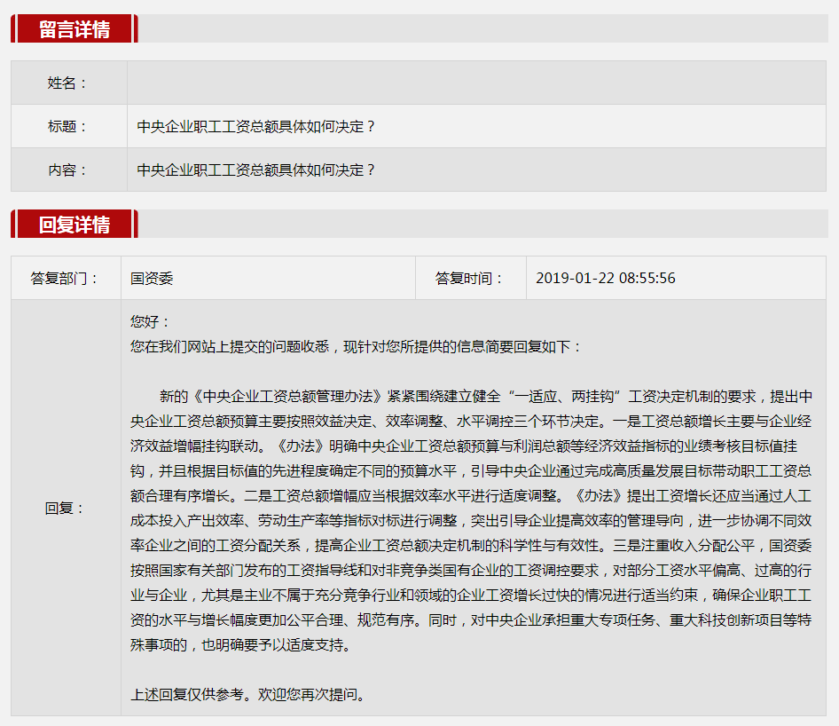Screen dimensions: 839x726
Task: Select the 国资委 department value
Action: point(152,278)
